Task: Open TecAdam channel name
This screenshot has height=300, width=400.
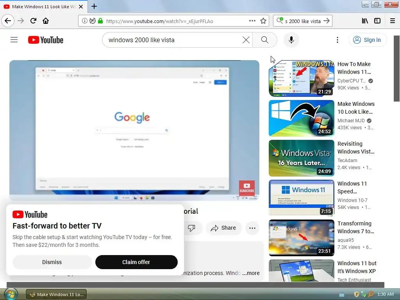Action: pyautogui.click(x=347, y=160)
